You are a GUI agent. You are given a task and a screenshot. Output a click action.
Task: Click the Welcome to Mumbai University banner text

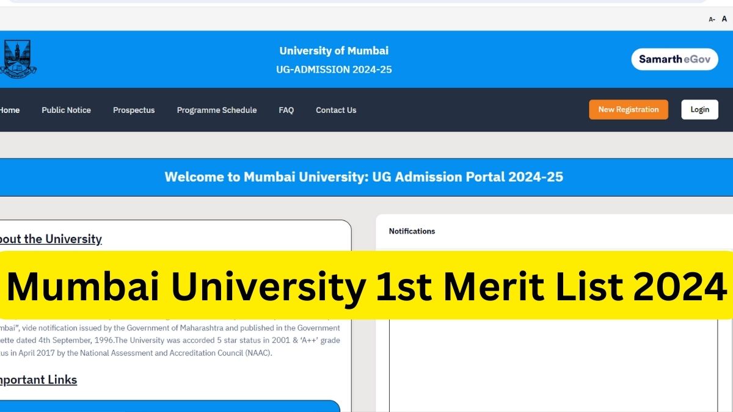click(364, 177)
